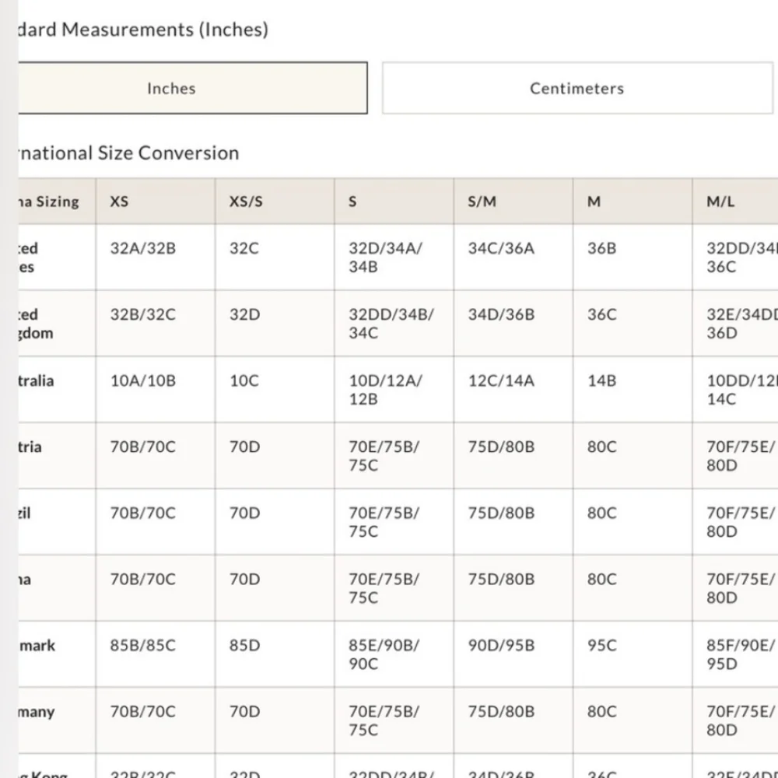Switch measurements to Centimeters
Screen dimensions: 778x778
tap(577, 89)
